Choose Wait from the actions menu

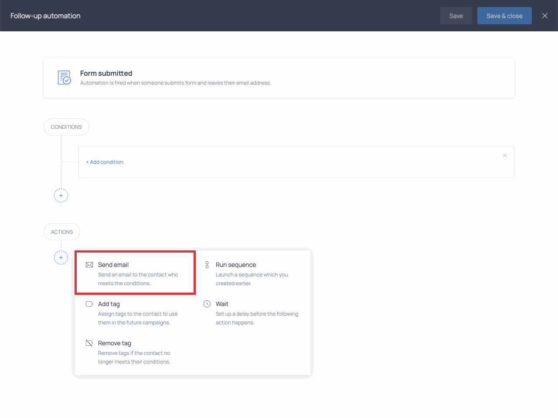point(222,303)
